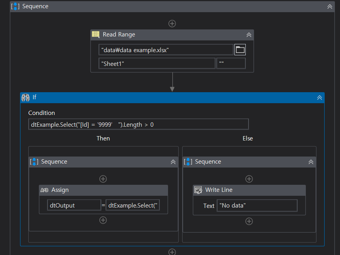The width and height of the screenshot is (340, 255).
Task: Edit the workbook path field
Action: (166, 50)
